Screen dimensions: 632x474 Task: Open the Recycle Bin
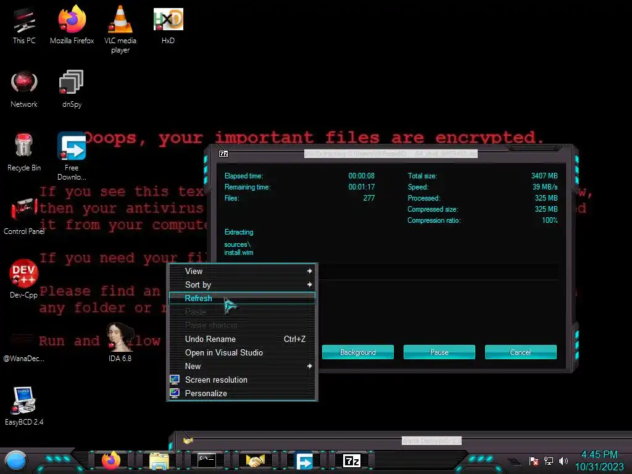(x=24, y=152)
